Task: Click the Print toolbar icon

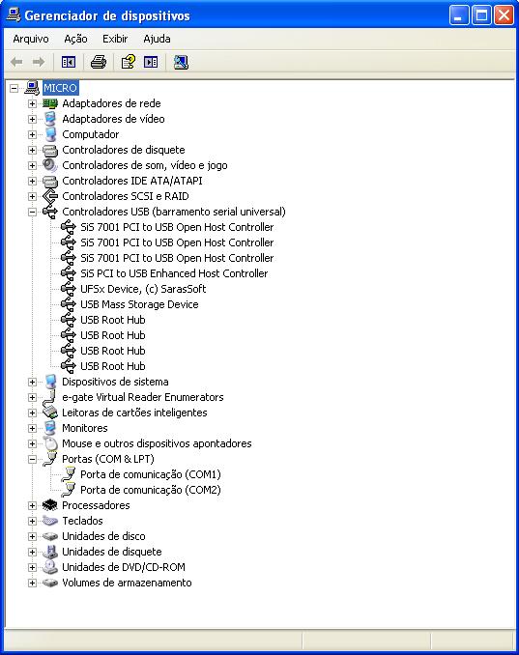Action: tap(99, 62)
